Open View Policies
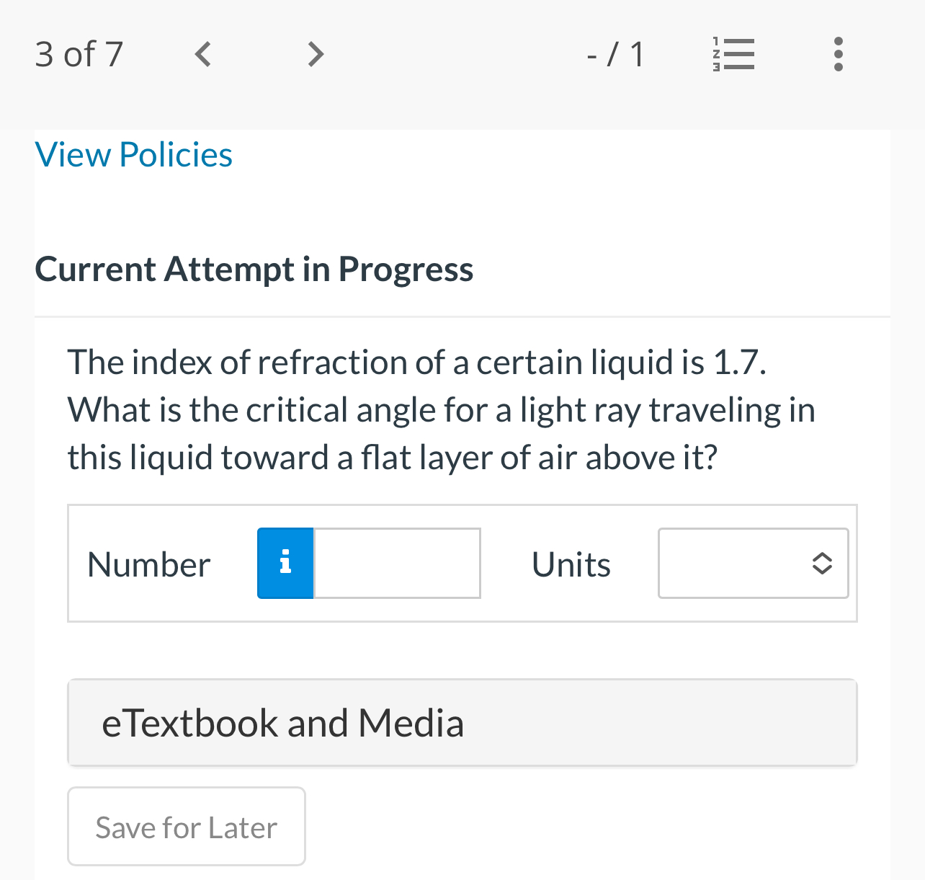The width and height of the screenshot is (925, 880). (x=133, y=154)
